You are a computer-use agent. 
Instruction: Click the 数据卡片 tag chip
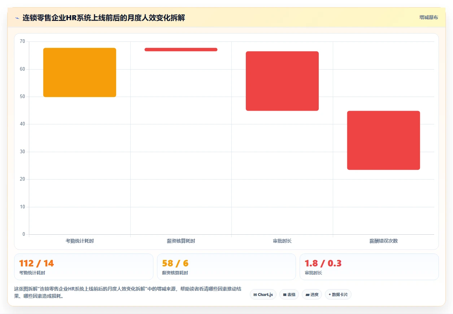(x=338, y=295)
